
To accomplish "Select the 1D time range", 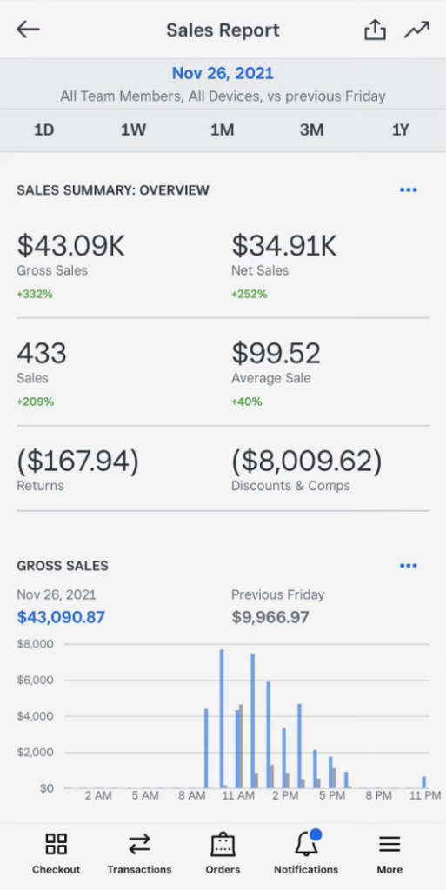I will pyautogui.click(x=43, y=130).
